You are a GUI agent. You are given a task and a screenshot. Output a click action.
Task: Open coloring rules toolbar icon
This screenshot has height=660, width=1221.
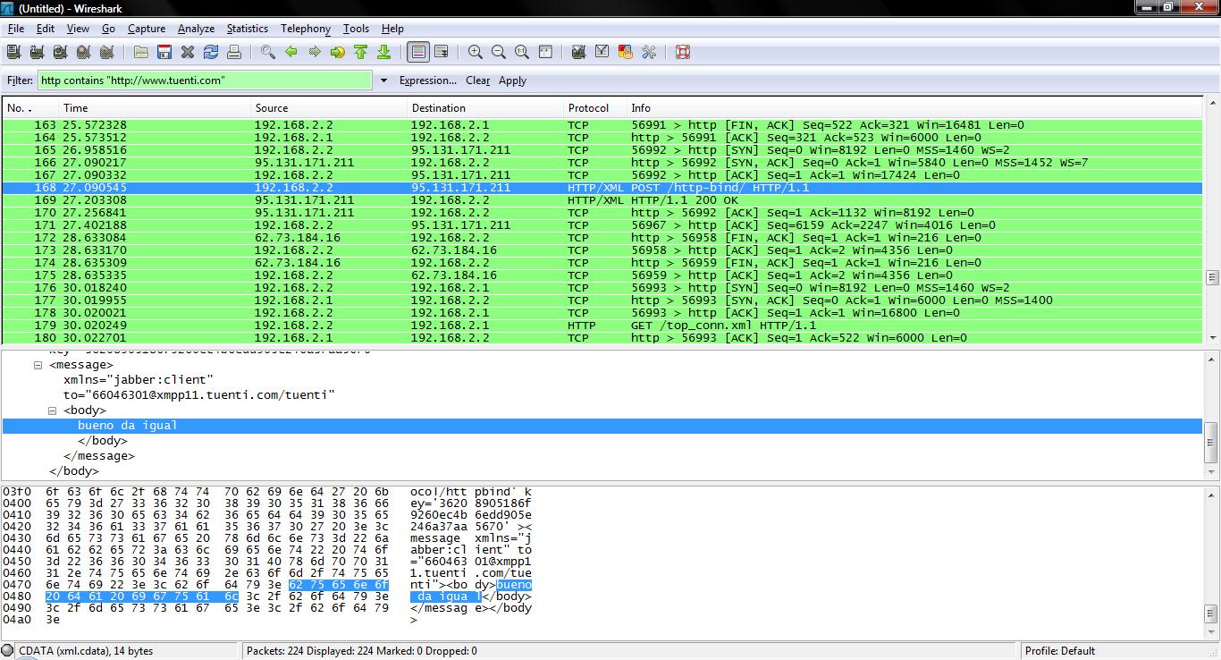click(626, 52)
